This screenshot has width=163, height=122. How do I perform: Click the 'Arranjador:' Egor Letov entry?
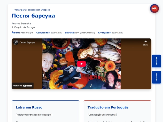click(x=110, y=33)
